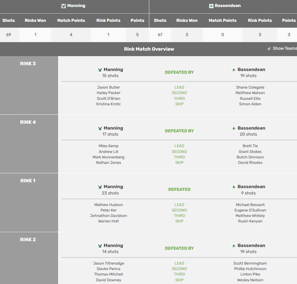Click Bassendean's Rinks Won column header
The image size is (297, 284).
[187, 20]
